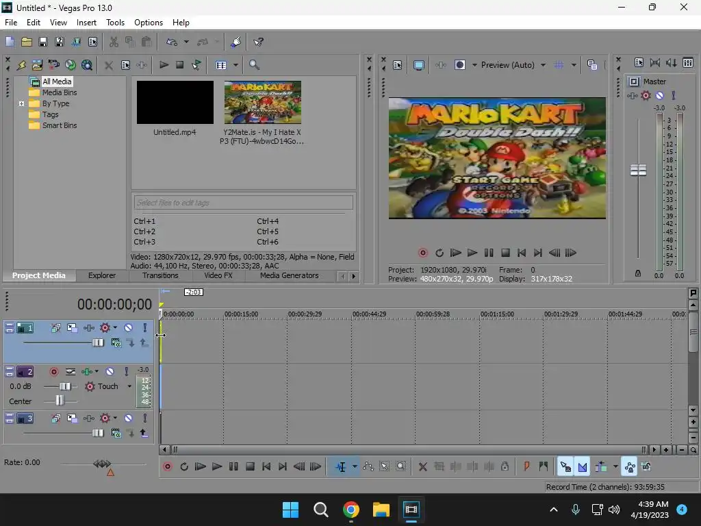Screen dimensions: 701x526
Task: Select the Selection Edit tool in the bottom toolbar
Action: coord(385,467)
